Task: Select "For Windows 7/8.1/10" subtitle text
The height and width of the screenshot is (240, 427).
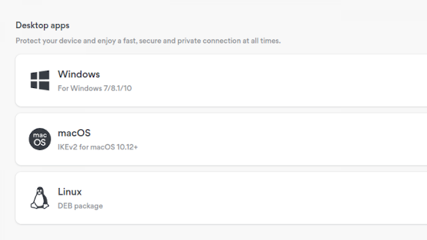Action: pyautogui.click(x=94, y=88)
